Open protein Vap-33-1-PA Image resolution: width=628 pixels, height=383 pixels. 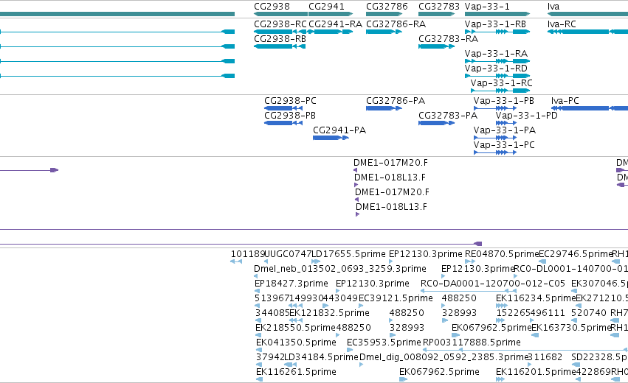point(495,138)
